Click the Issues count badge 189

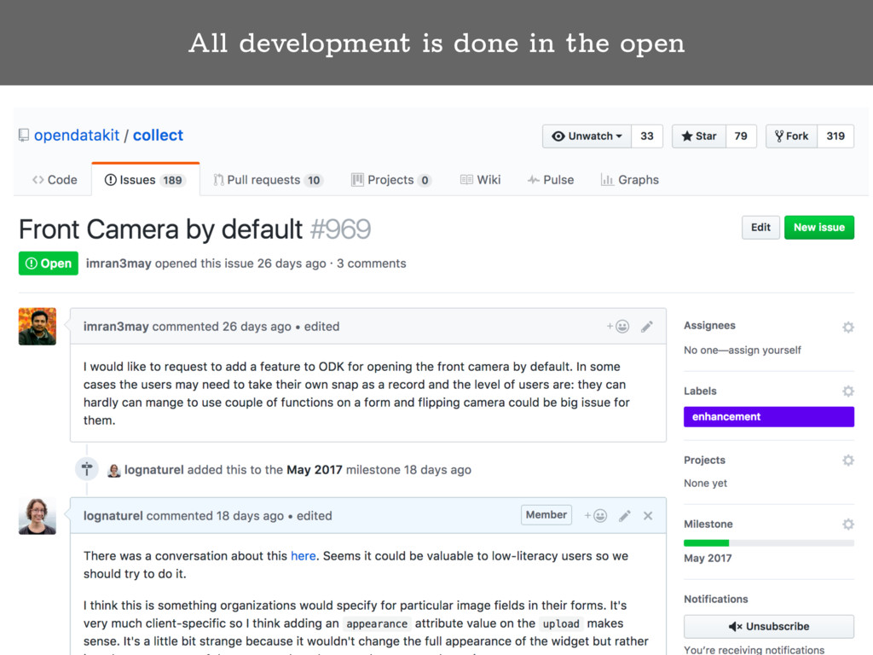point(172,181)
